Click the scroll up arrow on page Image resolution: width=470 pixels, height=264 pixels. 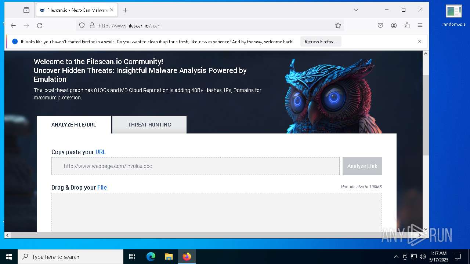tap(426, 54)
